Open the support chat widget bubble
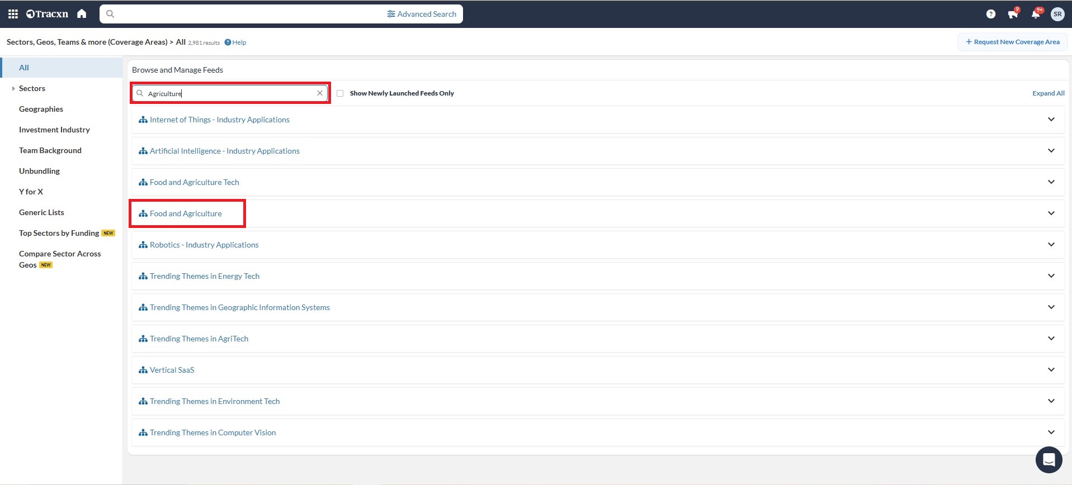Screen dimensions: 1072x485 [1049, 460]
